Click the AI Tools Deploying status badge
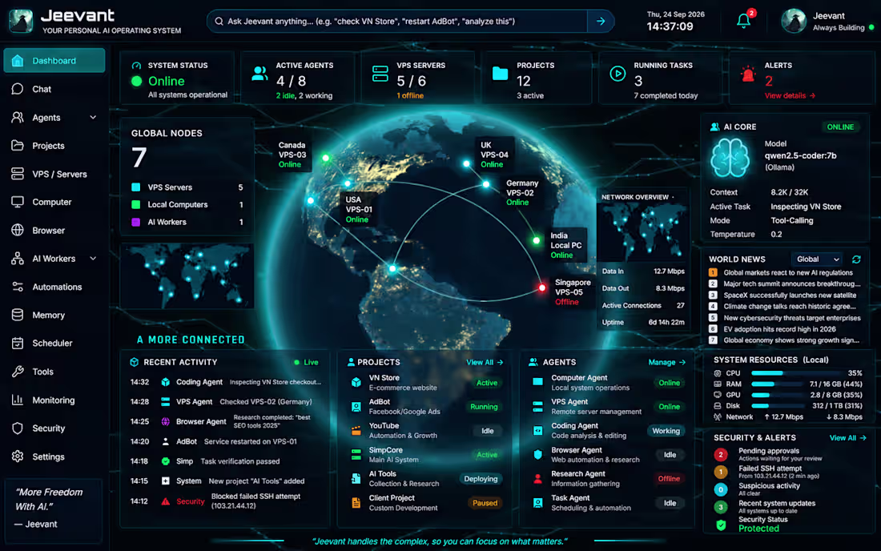This screenshot has height=551, width=881. click(481, 479)
